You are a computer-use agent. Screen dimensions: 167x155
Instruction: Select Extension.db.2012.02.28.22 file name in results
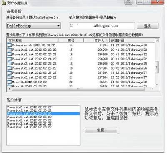[x=34, y=45]
